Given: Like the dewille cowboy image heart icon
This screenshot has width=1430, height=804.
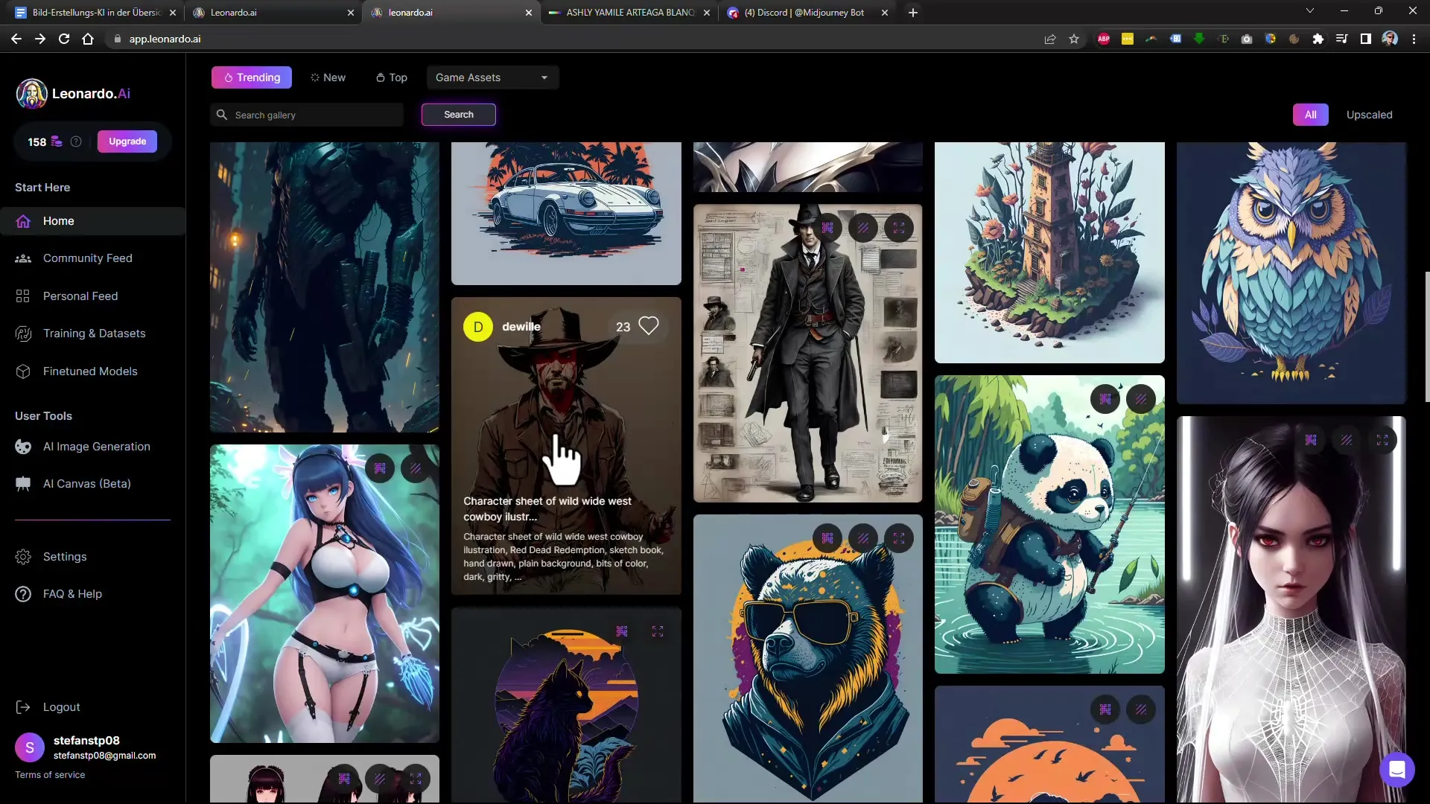Looking at the screenshot, I should (x=649, y=326).
